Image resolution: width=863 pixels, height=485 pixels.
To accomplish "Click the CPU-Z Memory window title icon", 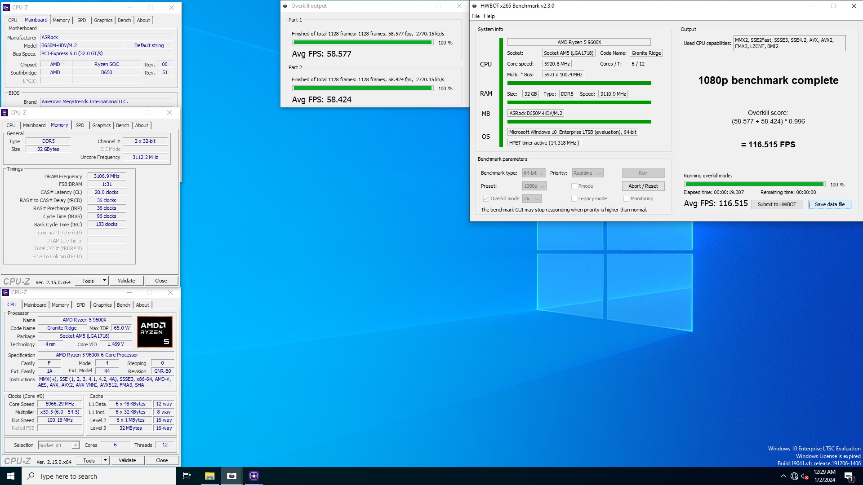I will (4, 113).
